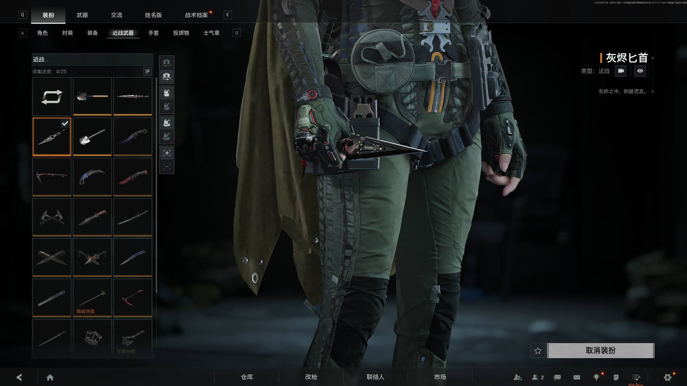Open 改枪 in the bottom navigation
Viewport: 687px width, 386px height.
[x=311, y=377]
